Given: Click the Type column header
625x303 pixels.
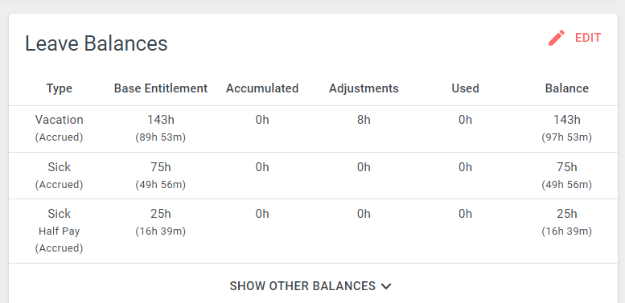Looking at the screenshot, I should tap(60, 88).
